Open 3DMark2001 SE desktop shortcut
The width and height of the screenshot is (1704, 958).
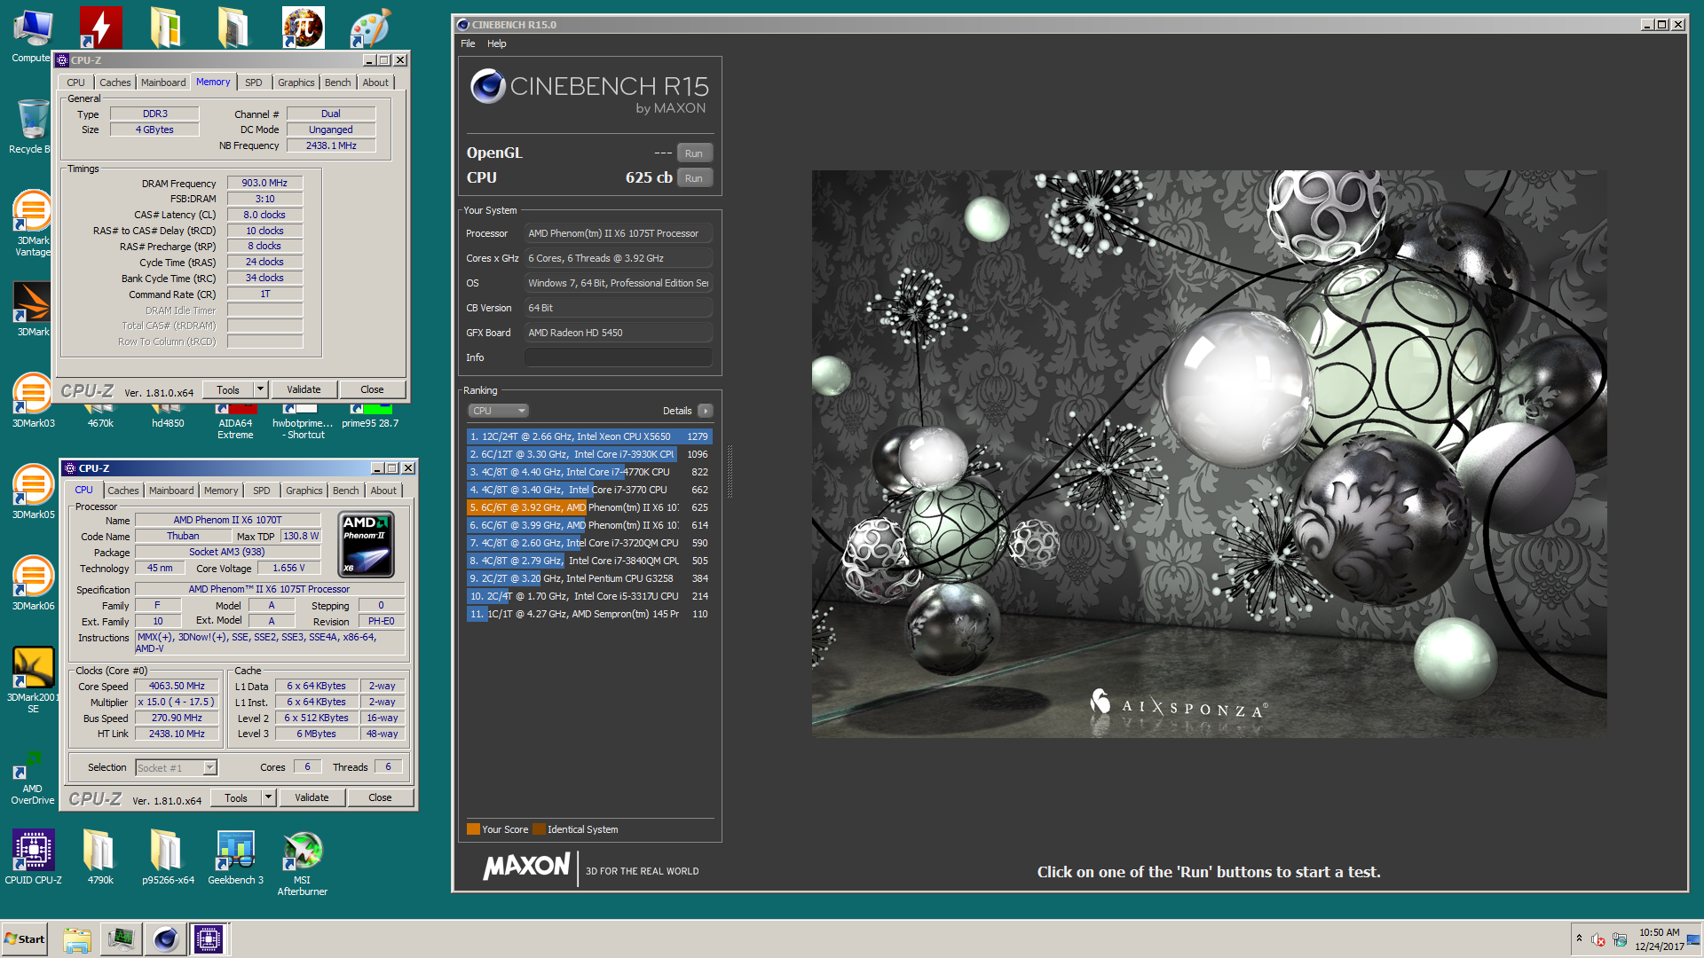pos(33,679)
